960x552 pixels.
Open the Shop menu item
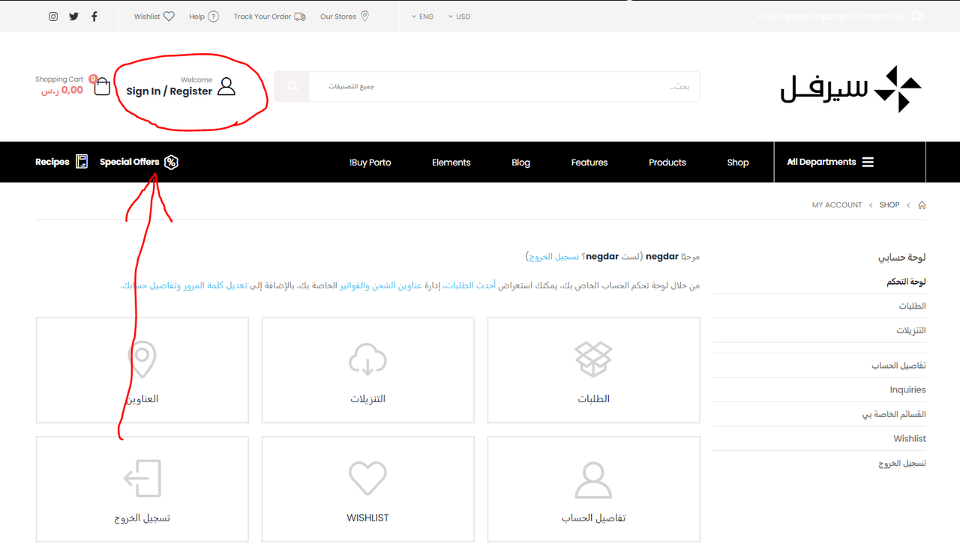[738, 163]
